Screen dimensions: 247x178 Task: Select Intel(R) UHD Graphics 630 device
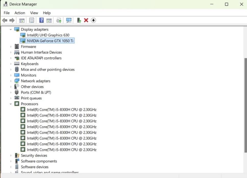click(x=48, y=35)
